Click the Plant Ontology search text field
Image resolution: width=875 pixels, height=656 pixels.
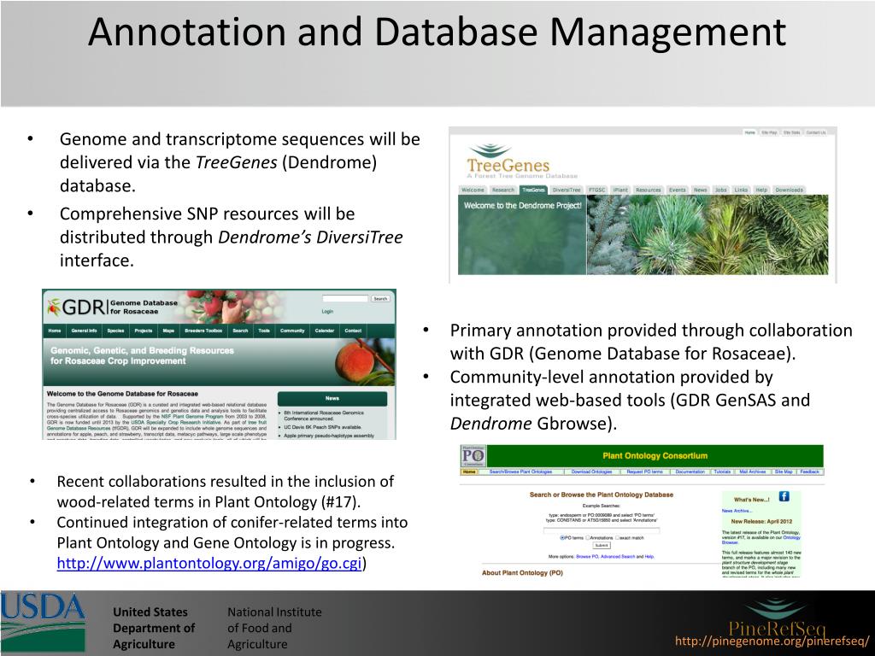point(602,530)
